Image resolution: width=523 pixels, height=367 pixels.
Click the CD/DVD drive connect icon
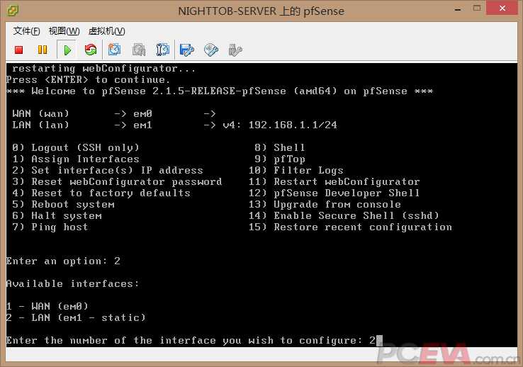(211, 50)
